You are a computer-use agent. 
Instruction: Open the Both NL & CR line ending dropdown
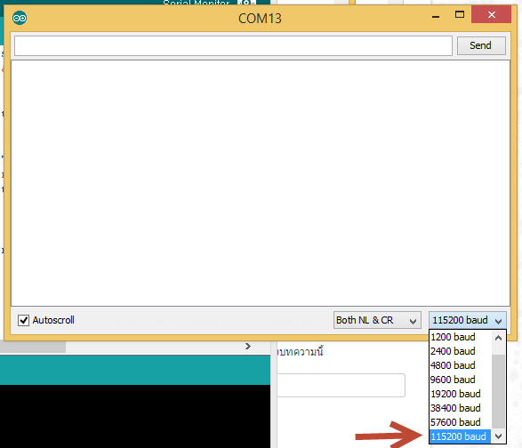pos(377,320)
